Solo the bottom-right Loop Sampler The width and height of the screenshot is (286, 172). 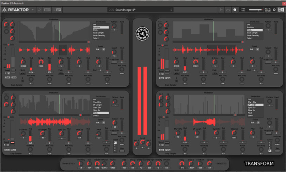(162, 150)
